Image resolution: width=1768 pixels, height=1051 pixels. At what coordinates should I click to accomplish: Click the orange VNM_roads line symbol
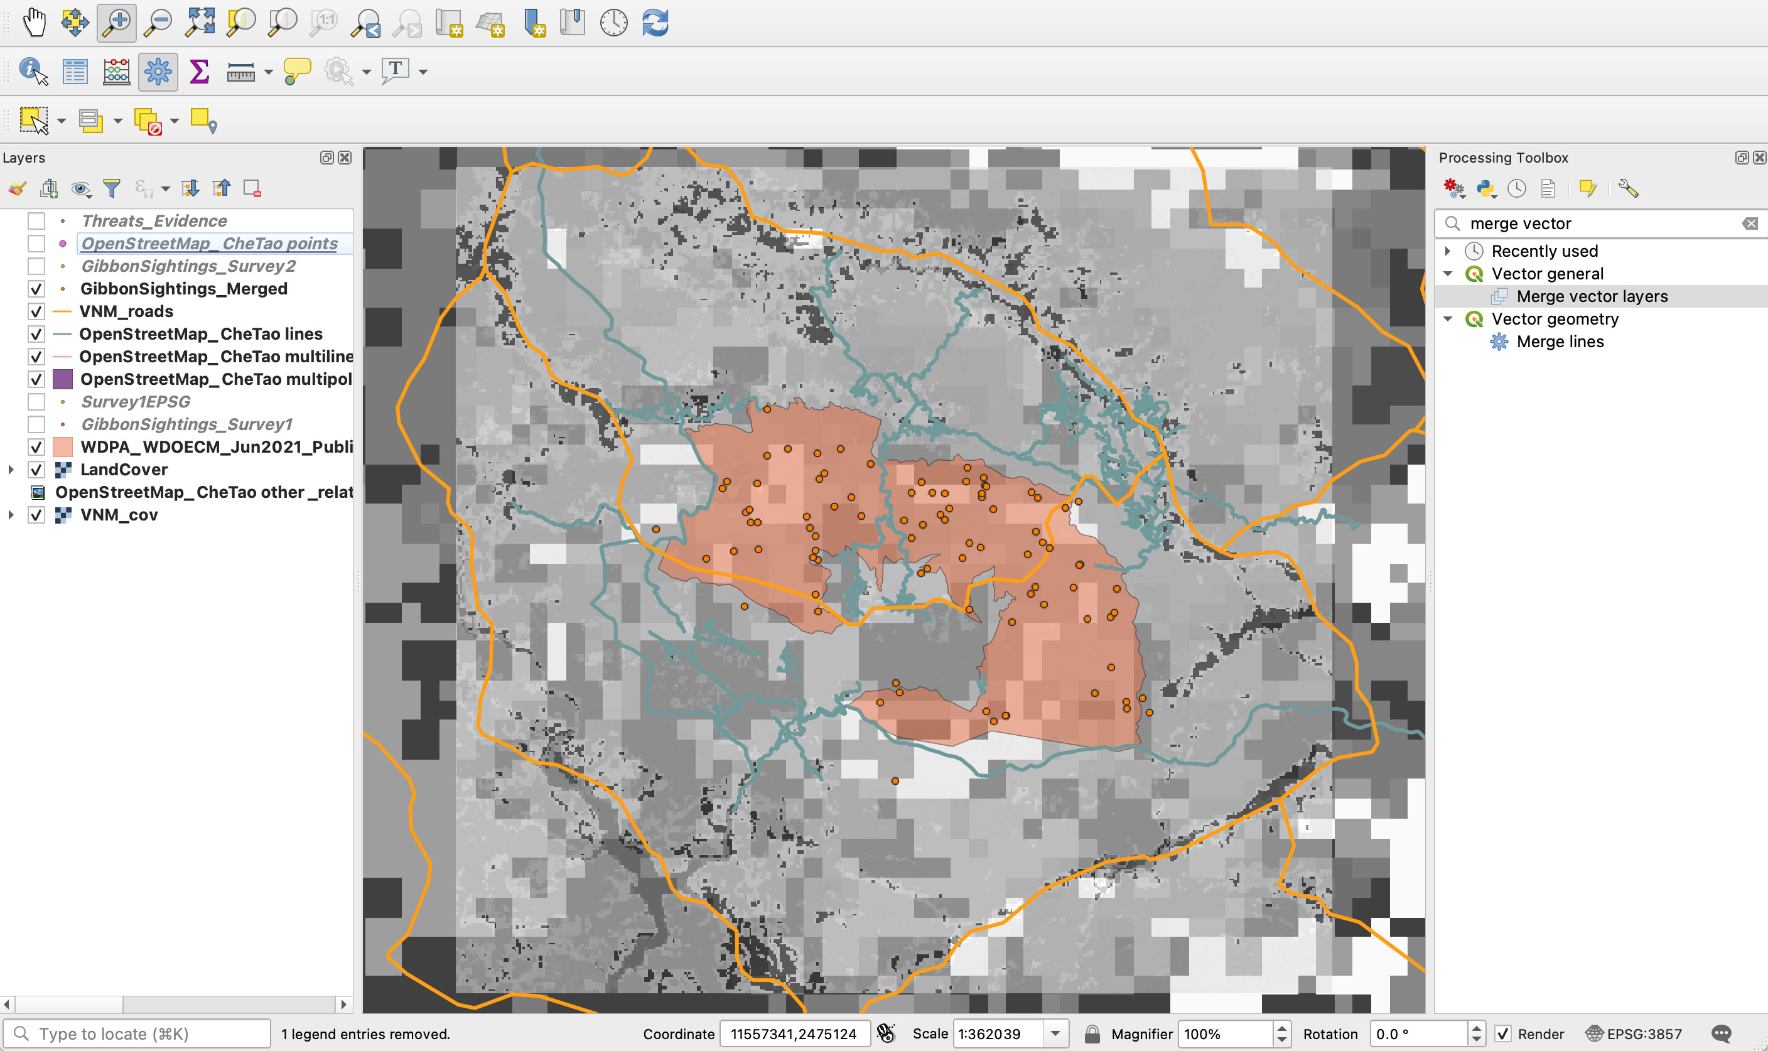pos(63,311)
